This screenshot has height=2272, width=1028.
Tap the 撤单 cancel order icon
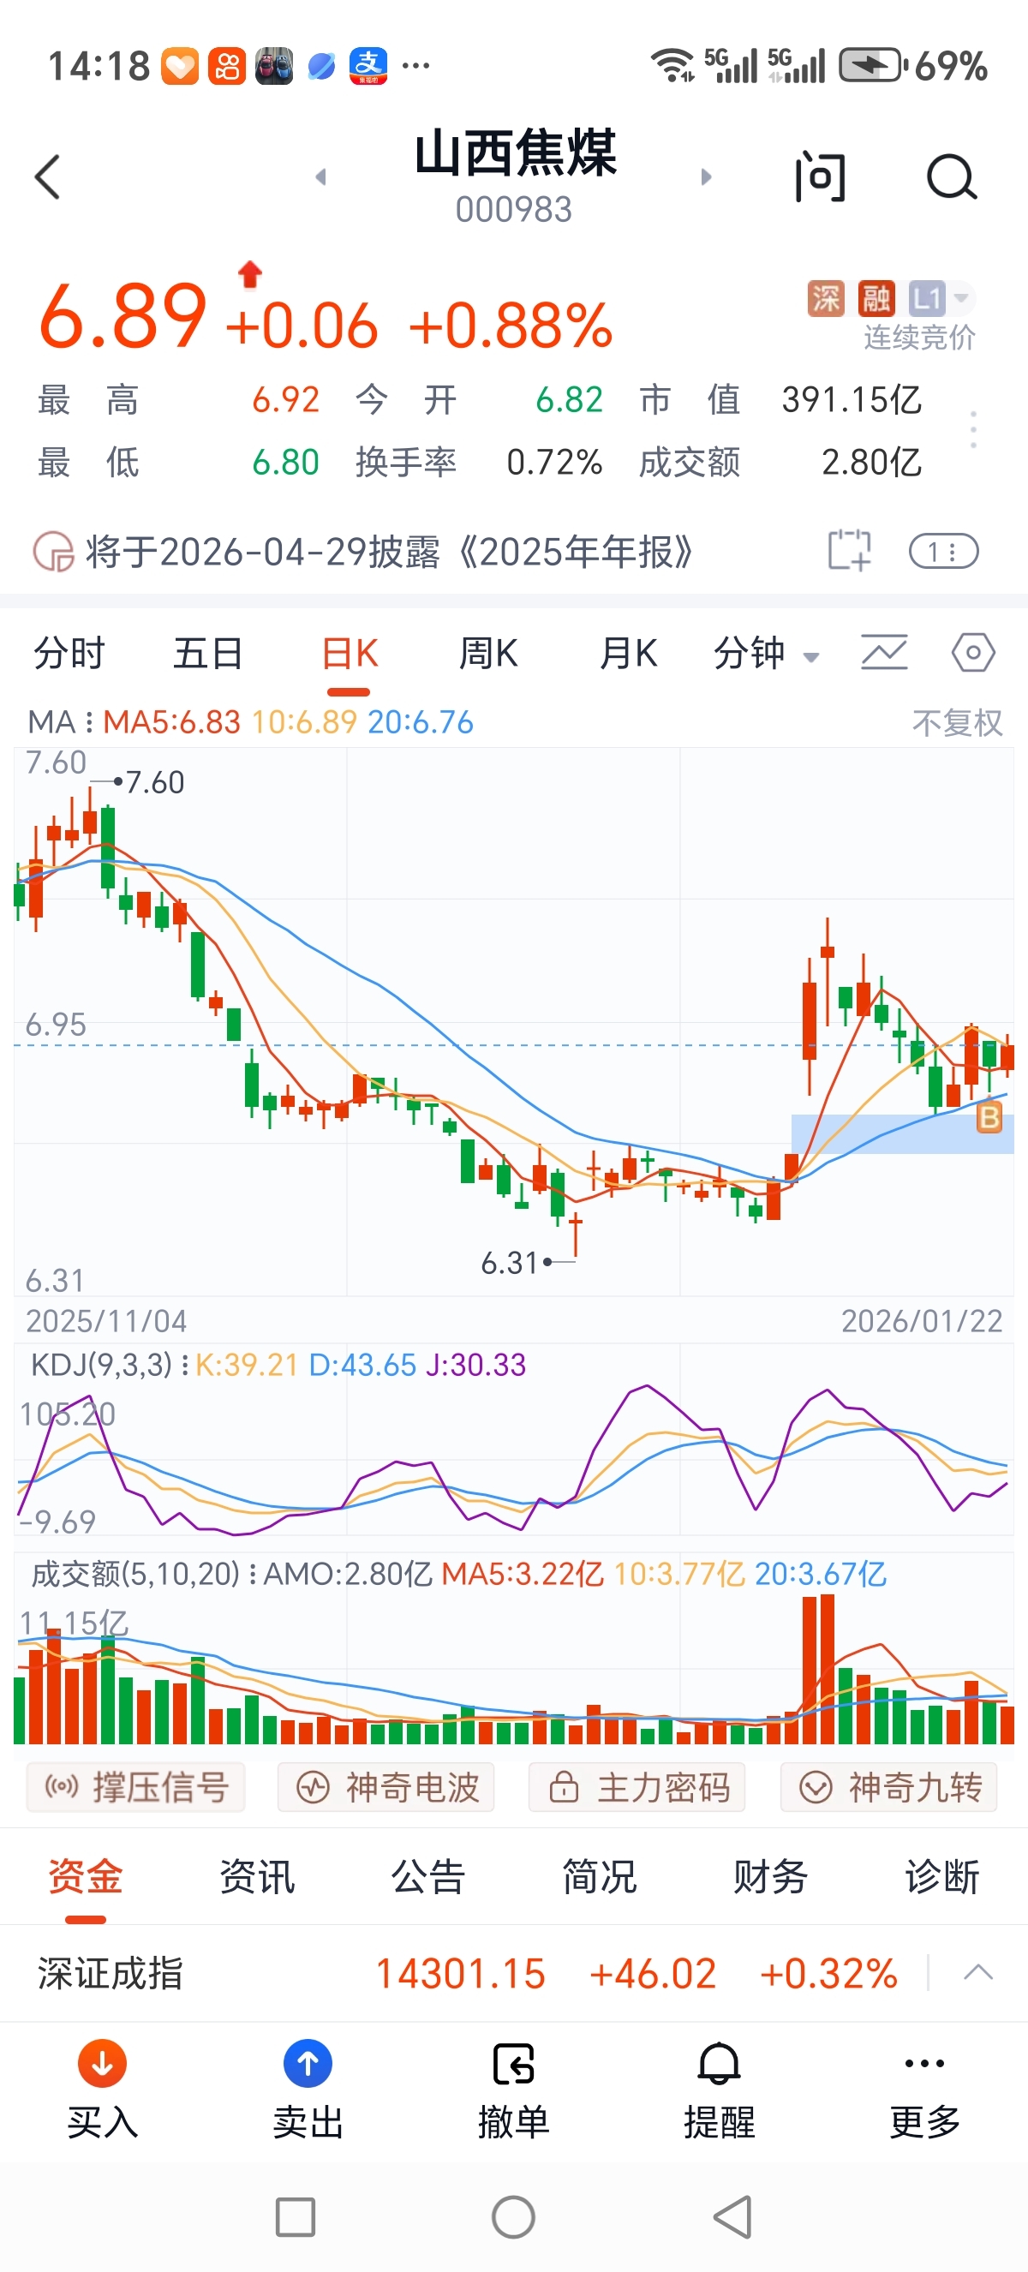[x=514, y=2064]
